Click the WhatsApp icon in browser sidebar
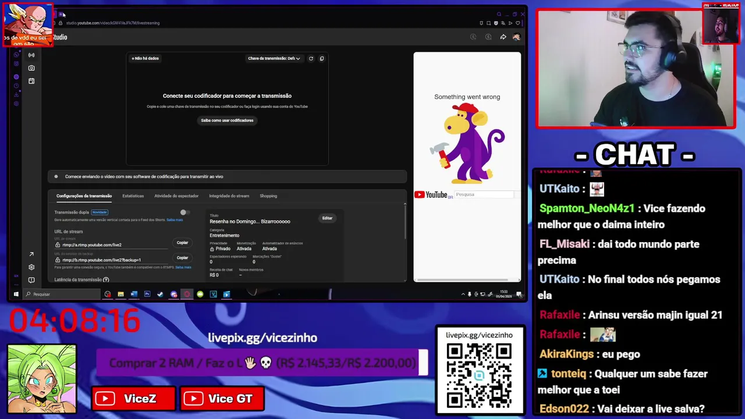745x419 pixels. pos(16,55)
